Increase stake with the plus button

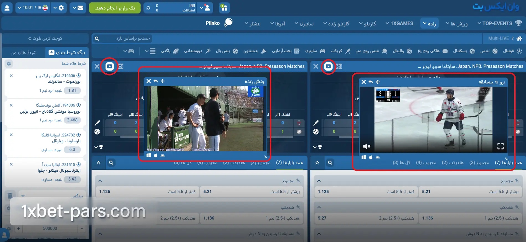(18, 229)
